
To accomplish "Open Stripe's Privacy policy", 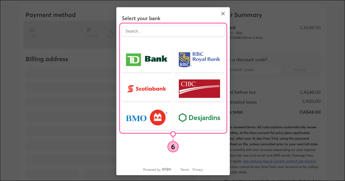I will pos(198,169).
